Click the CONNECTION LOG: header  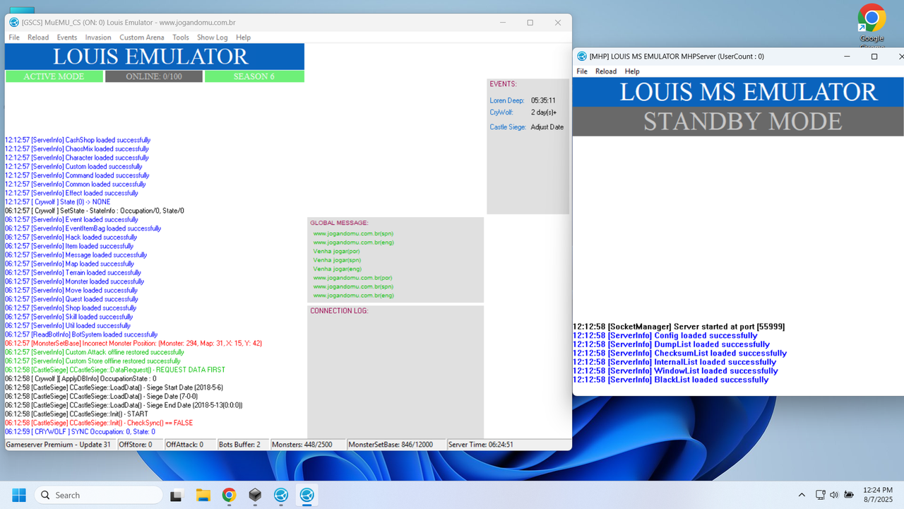pos(339,311)
